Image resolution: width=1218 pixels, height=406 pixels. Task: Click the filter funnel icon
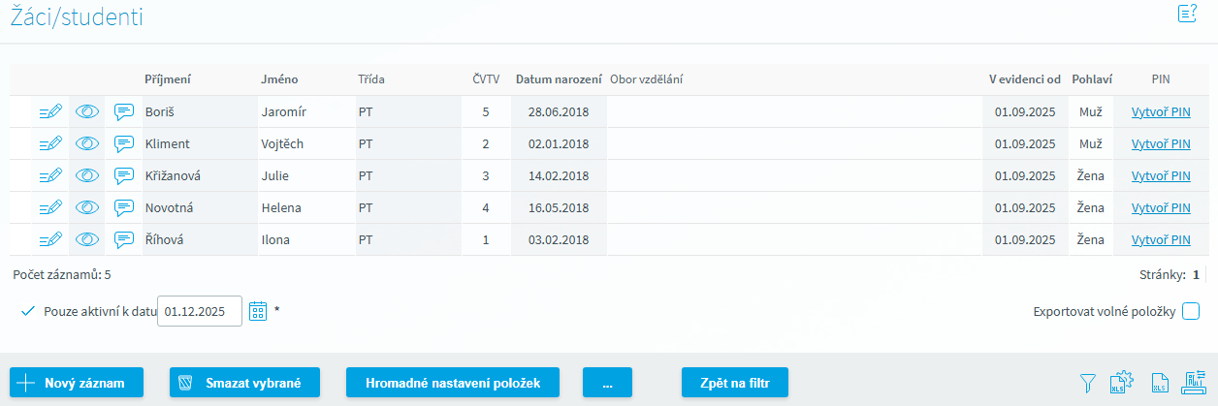[1088, 383]
